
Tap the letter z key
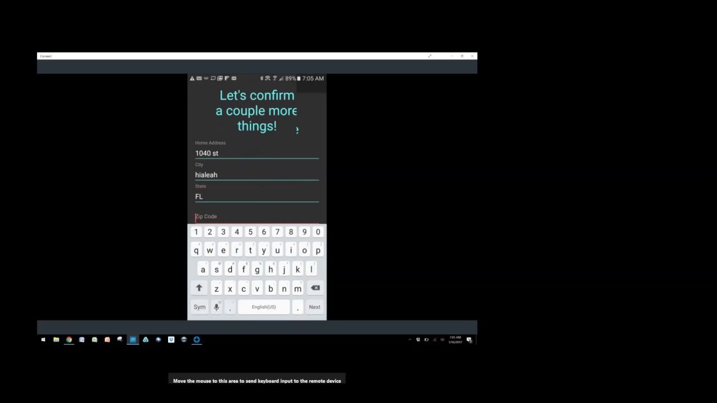[216, 288]
